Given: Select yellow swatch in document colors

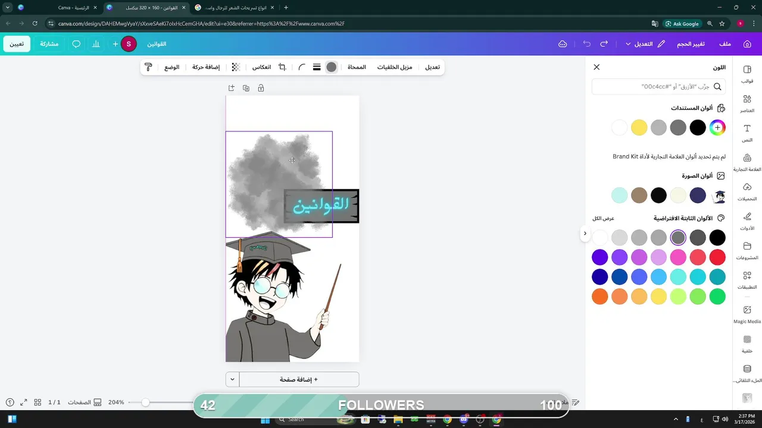Looking at the screenshot, I should coord(639,127).
